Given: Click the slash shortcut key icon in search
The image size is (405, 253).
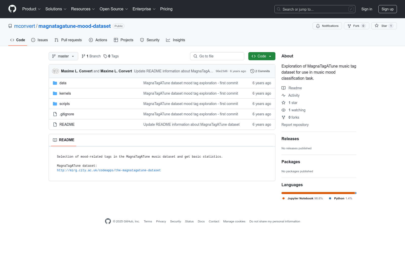Looking at the screenshot, I should click(351, 9).
